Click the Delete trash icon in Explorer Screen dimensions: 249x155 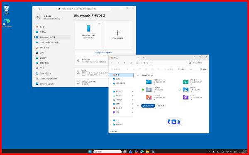159,69
